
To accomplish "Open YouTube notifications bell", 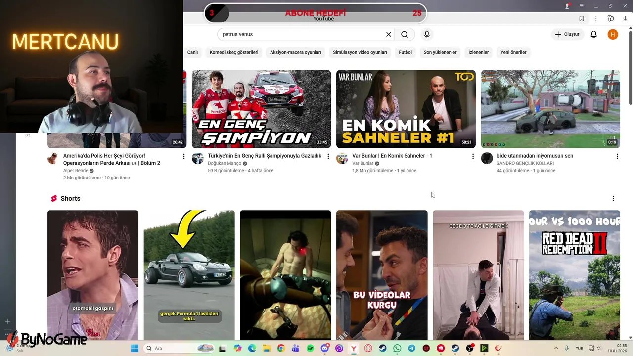I will (594, 34).
